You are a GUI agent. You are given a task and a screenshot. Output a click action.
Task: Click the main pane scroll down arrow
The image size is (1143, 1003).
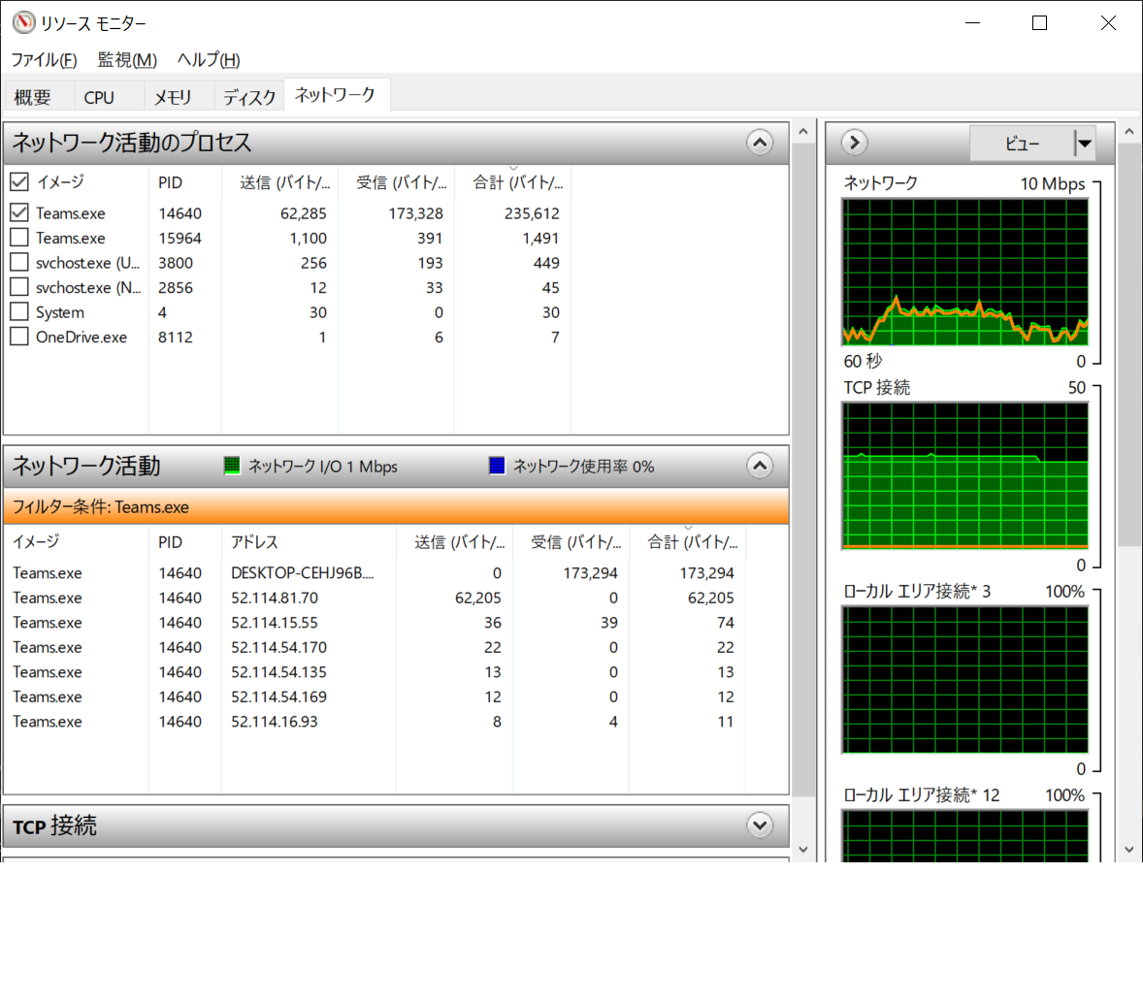pyautogui.click(x=803, y=849)
